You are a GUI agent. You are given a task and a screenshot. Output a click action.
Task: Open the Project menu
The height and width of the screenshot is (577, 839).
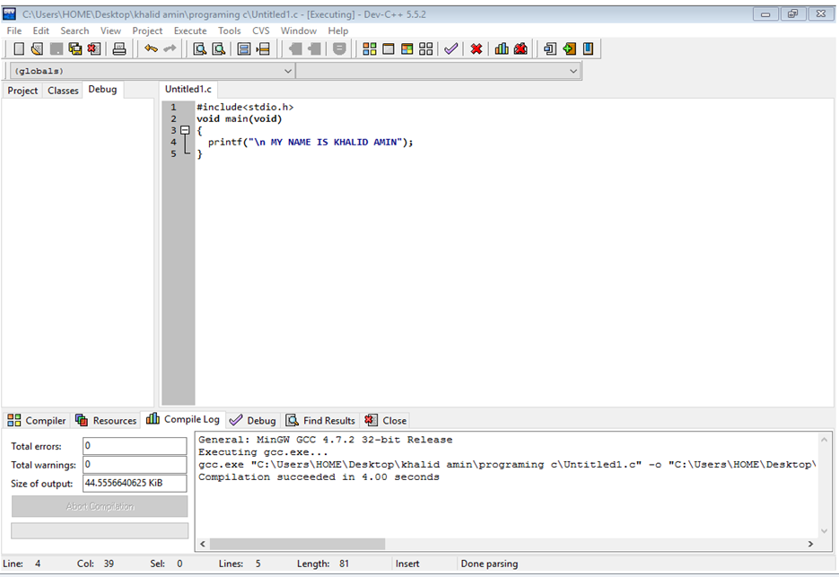coord(147,31)
